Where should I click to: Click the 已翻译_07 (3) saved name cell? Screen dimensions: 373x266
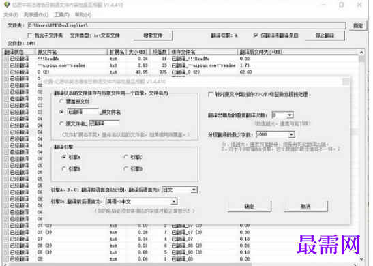(x=187, y=232)
